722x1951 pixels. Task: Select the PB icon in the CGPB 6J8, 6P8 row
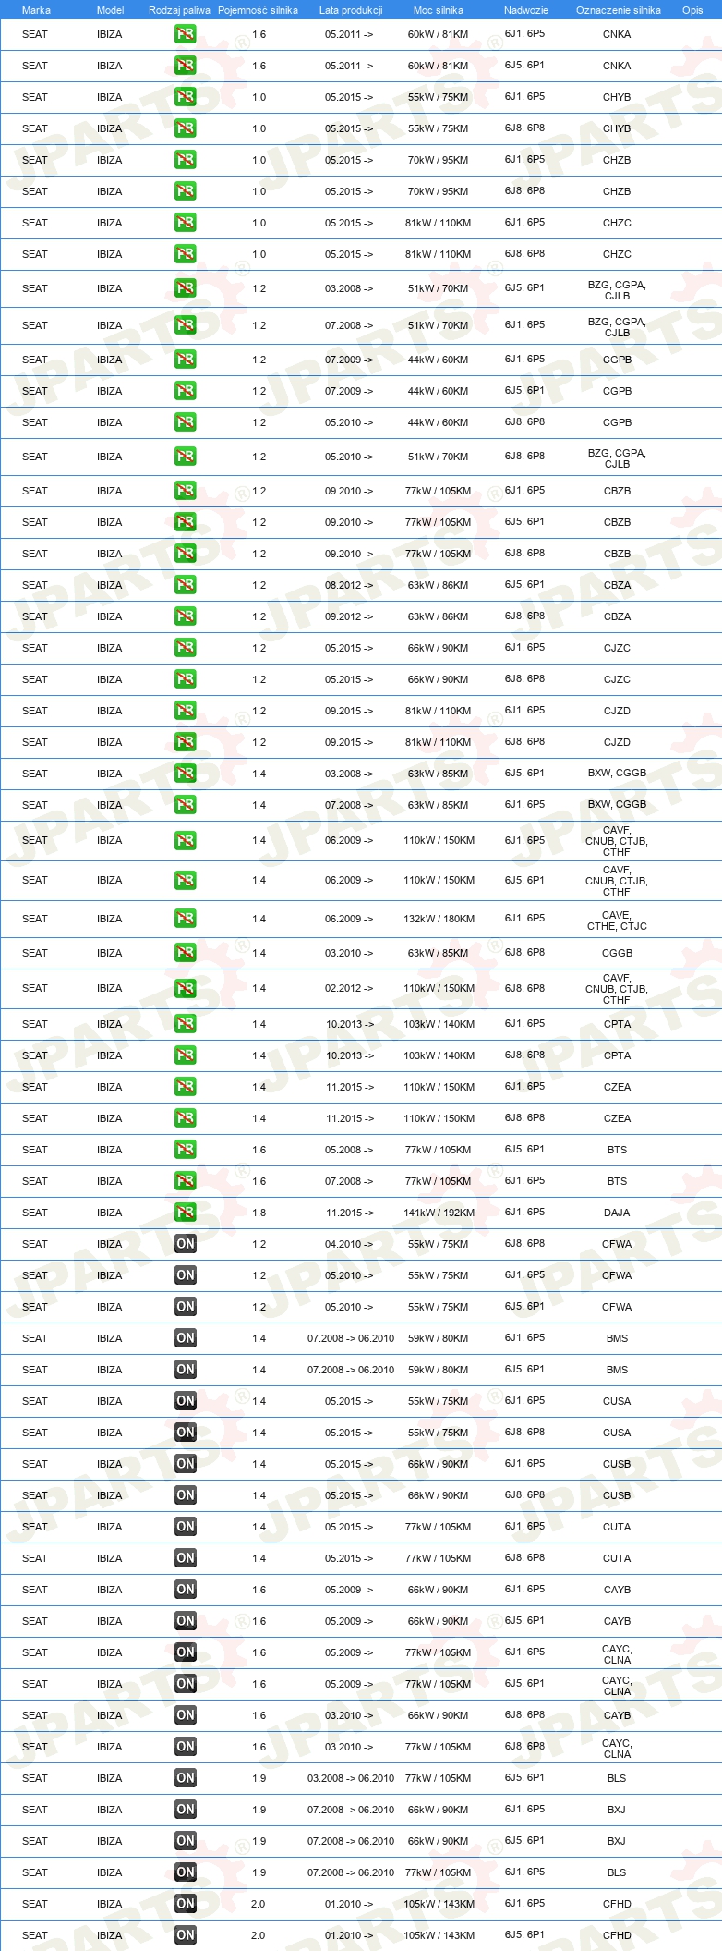pyautogui.click(x=185, y=422)
